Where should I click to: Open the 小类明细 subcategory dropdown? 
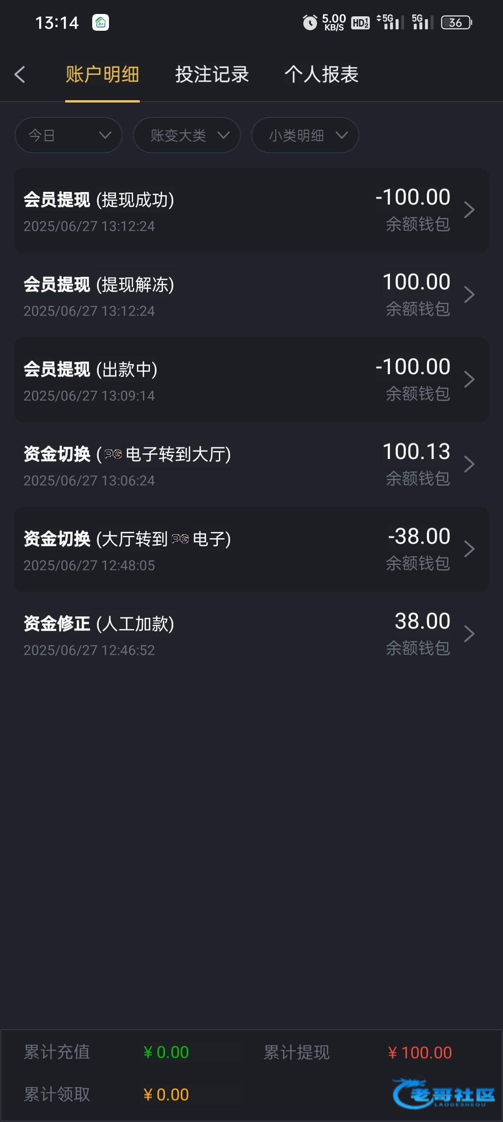305,135
